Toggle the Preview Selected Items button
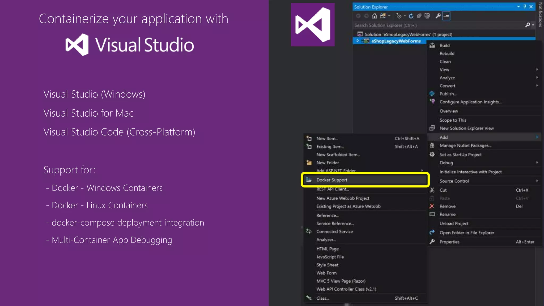The width and height of the screenshot is (544, 306). (x=447, y=16)
